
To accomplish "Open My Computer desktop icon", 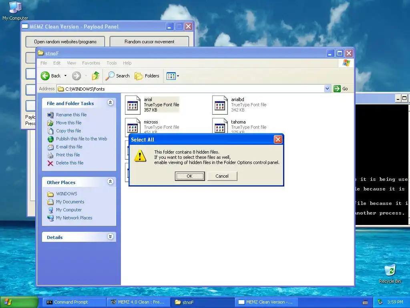I will [x=15, y=11].
